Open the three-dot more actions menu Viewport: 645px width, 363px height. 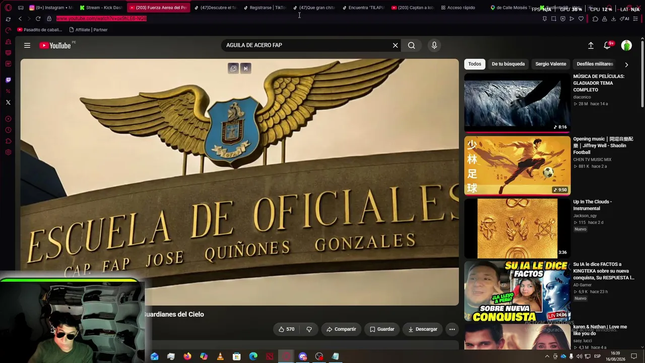click(452, 329)
